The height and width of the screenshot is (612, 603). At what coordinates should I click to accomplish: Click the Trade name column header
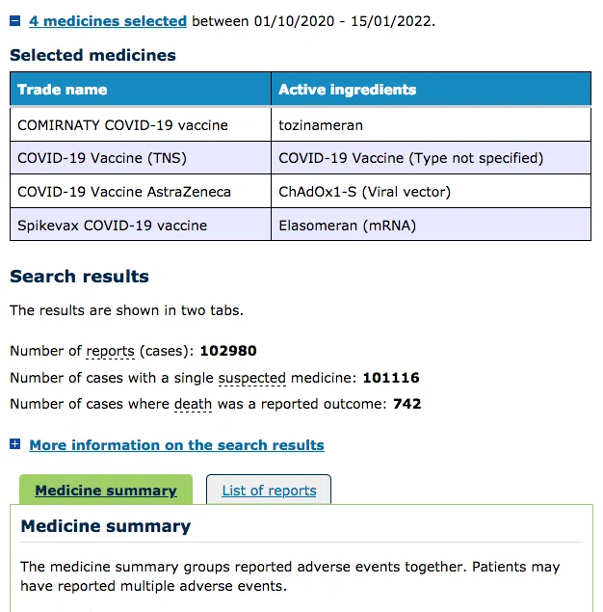click(141, 90)
